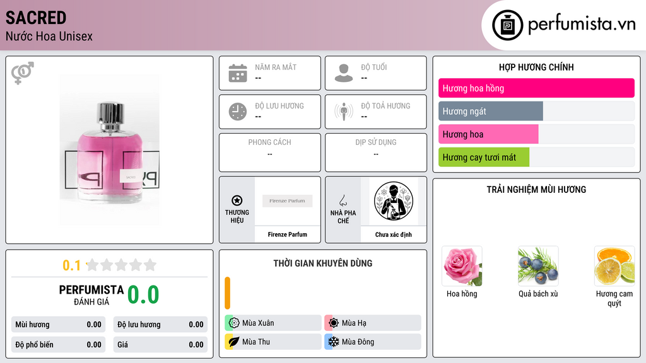Image resolution: width=646 pixels, height=363 pixels.
Task: Click the calendar icon beside Năm ra mắt
Action: pos(238,73)
